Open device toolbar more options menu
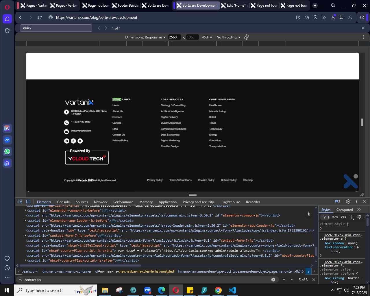Viewport: 370px width, 296px height. coord(363,37)
